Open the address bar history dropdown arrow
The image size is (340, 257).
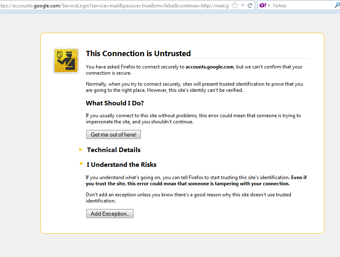point(243,5)
